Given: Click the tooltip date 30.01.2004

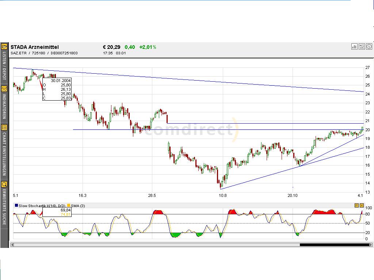Looking at the screenshot, I should point(61,81).
